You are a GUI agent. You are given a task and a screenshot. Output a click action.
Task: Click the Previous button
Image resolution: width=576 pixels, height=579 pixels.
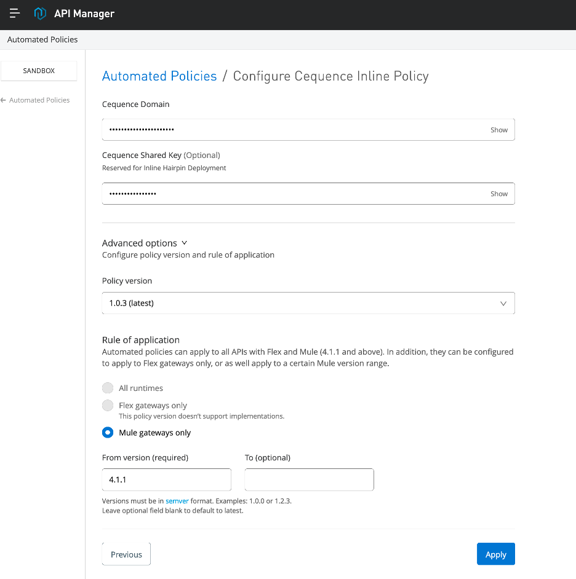126,554
